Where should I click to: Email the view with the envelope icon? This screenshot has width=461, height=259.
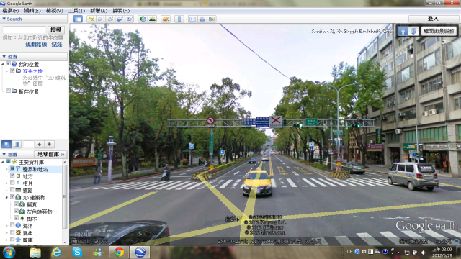click(192, 19)
